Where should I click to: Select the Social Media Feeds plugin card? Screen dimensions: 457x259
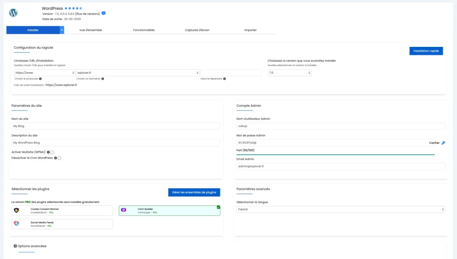click(x=62, y=224)
